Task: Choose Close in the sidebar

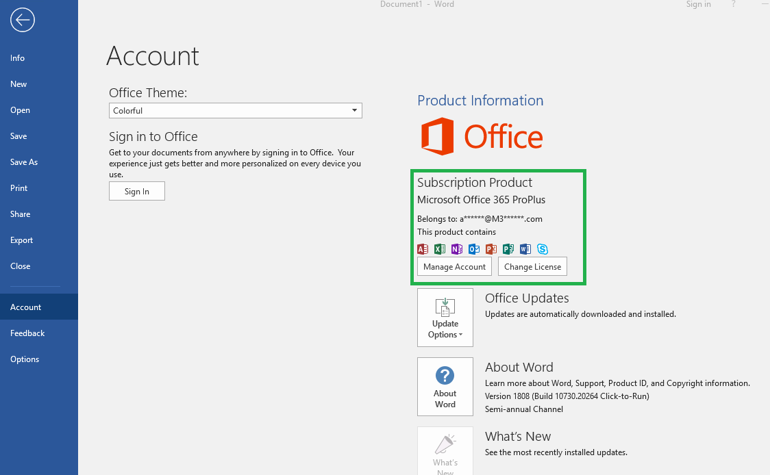Action: 39,266
